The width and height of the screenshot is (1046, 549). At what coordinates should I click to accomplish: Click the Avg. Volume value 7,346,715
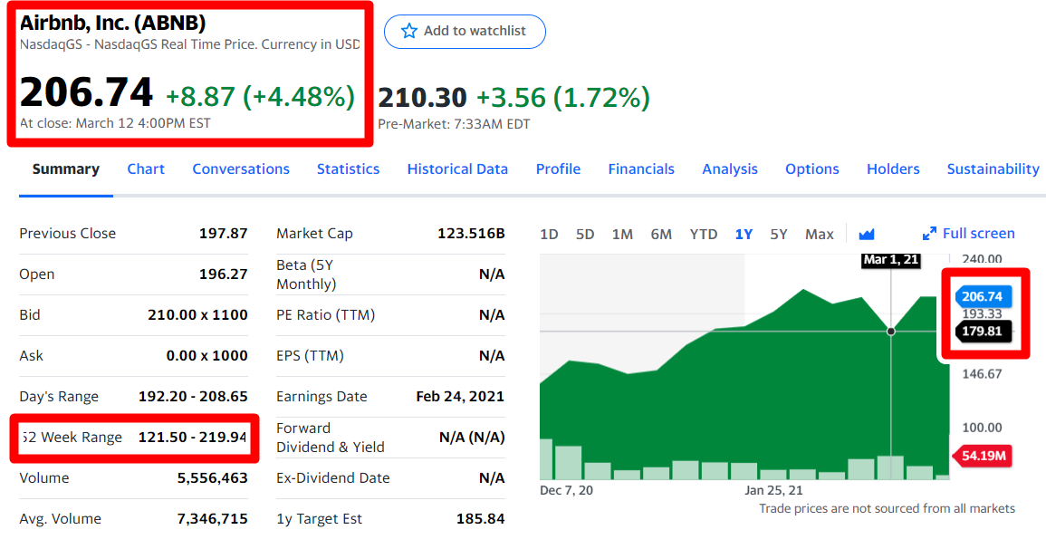tap(212, 518)
